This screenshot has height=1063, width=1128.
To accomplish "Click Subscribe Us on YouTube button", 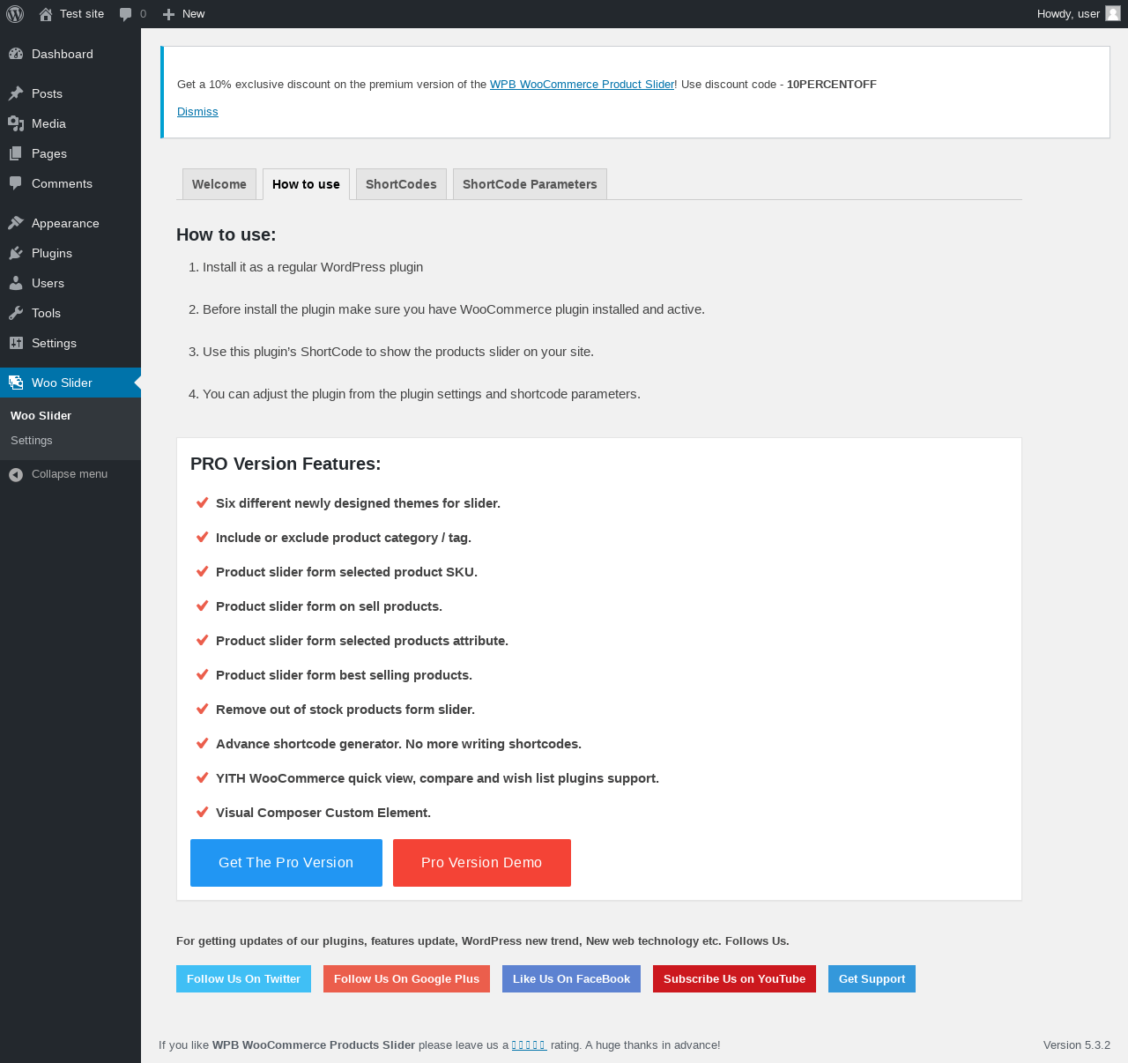I will 734,979.
